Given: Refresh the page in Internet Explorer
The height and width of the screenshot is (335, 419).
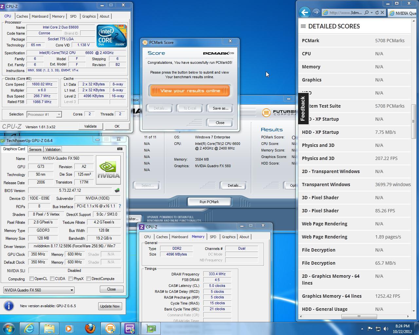Looking at the screenshot, I should coord(377,13).
